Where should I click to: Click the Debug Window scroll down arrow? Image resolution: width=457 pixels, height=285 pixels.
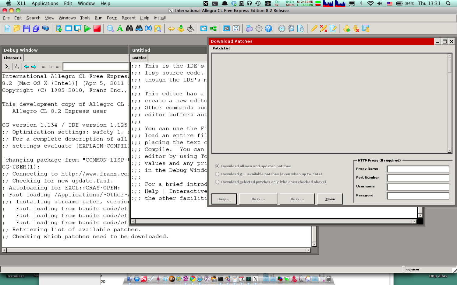pyautogui.click(x=314, y=244)
